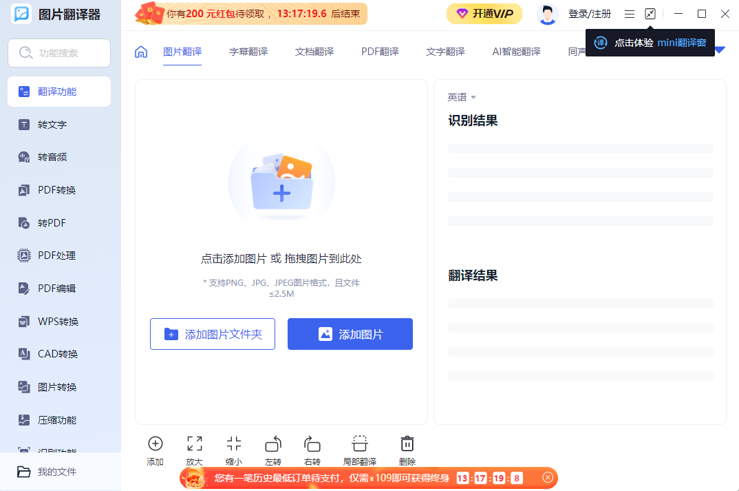Delete the image with the 删除 trash icon

coord(407,448)
